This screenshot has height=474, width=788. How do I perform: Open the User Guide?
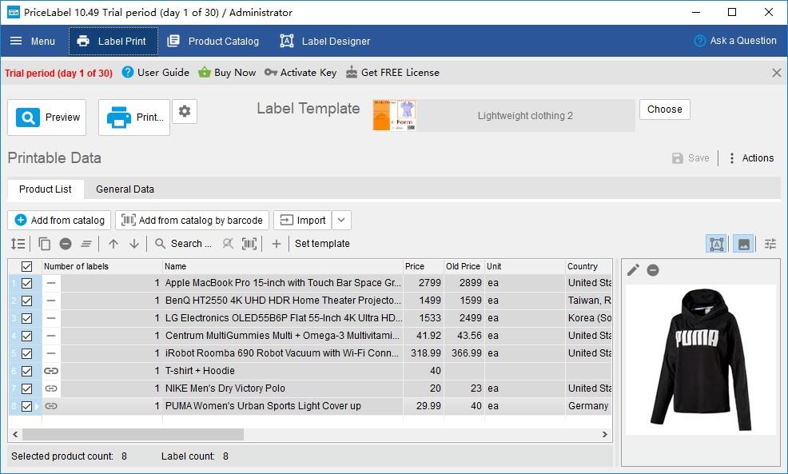156,73
